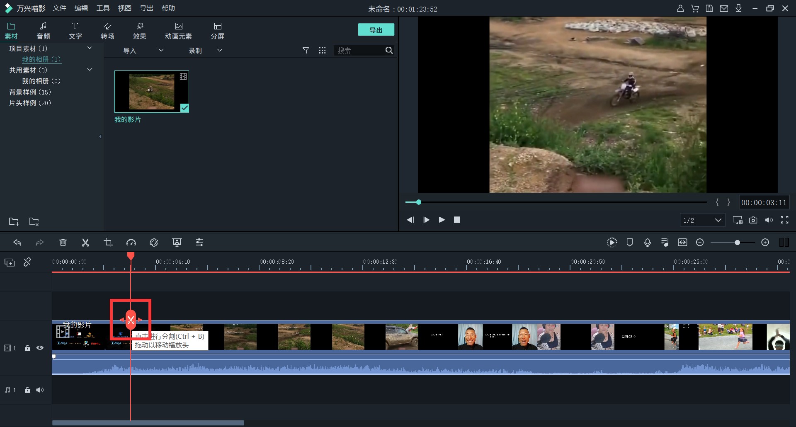Click the timeline zoom slider handle
The width and height of the screenshot is (796, 427).
pyautogui.click(x=737, y=243)
